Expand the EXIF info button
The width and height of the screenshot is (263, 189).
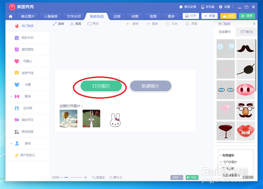coord(177,177)
